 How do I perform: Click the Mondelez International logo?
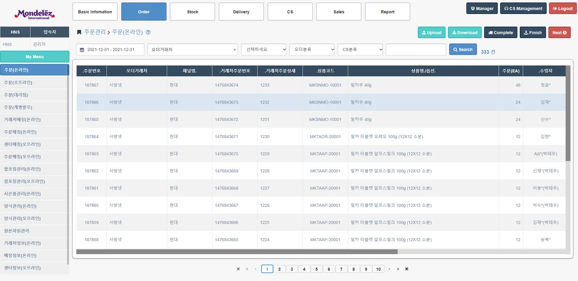34,14
